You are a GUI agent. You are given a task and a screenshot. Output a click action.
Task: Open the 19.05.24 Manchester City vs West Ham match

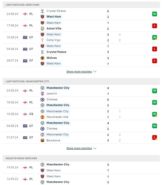point(81,167)
